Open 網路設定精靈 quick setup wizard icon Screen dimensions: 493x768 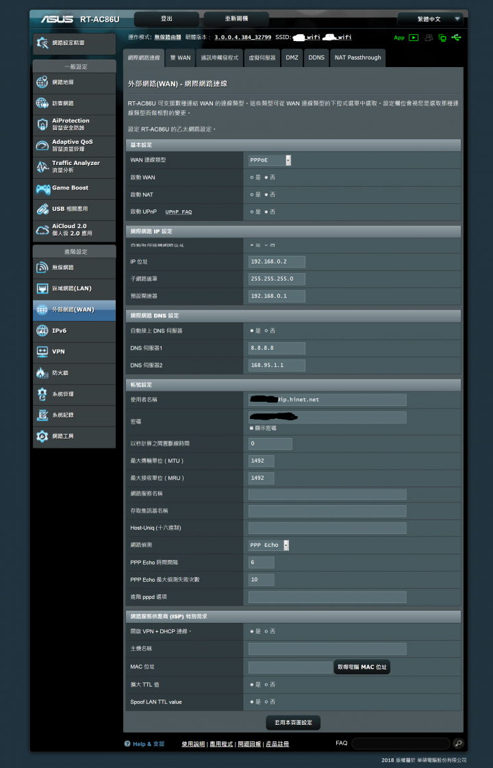(42, 43)
